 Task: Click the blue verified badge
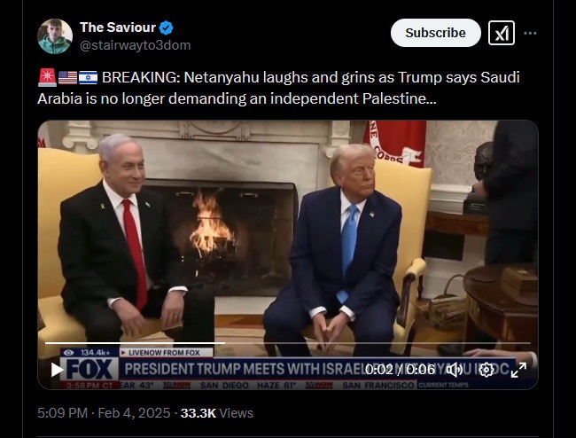click(x=167, y=27)
